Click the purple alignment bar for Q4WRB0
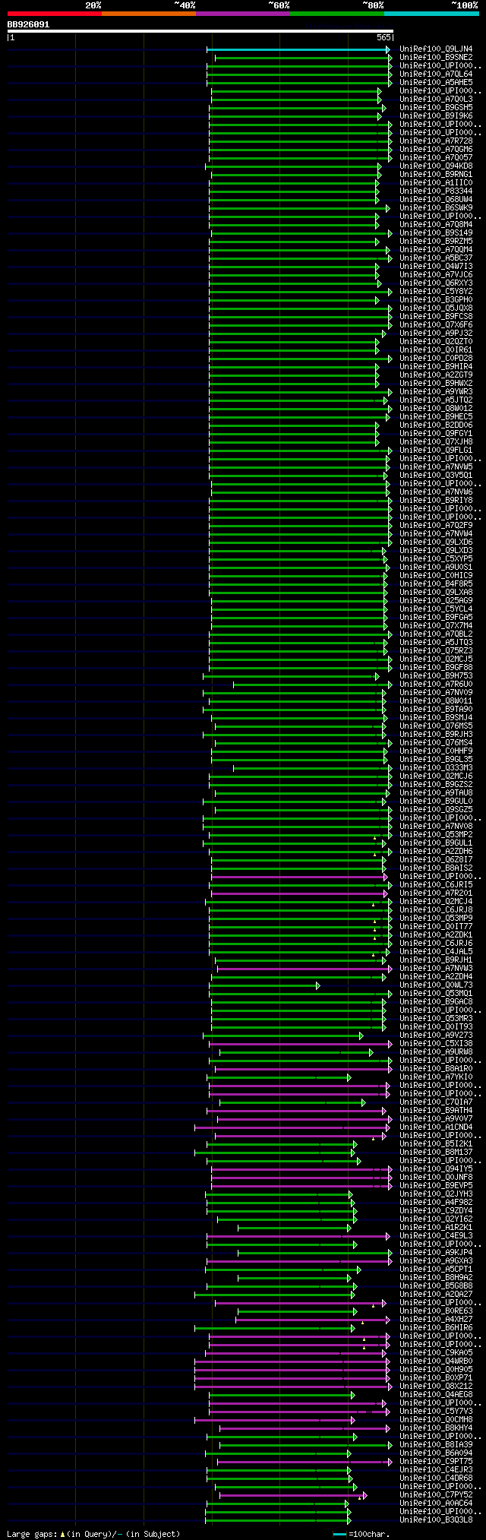 [292, 1361]
